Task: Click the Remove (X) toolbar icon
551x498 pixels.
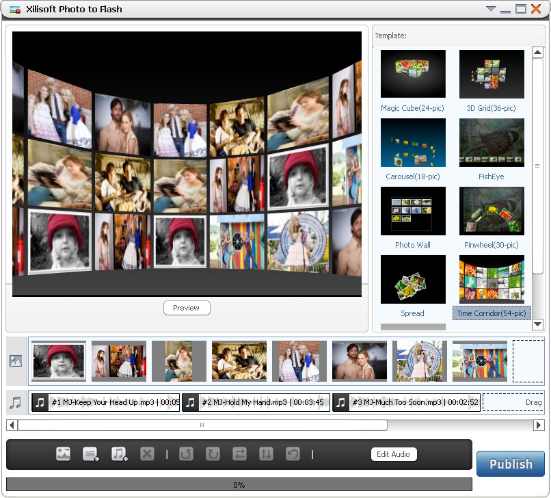Action: [x=147, y=454]
